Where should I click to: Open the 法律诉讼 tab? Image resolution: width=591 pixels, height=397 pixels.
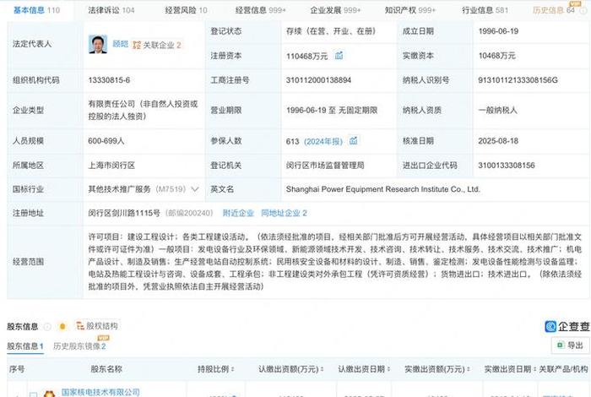(x=111, y=10)
